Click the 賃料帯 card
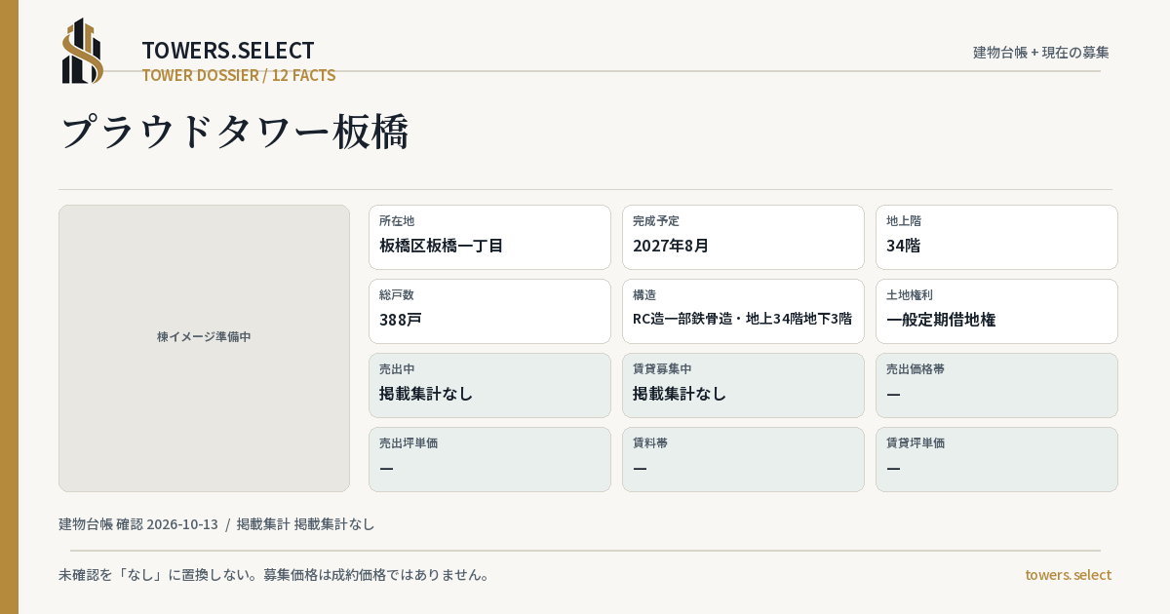The height and width of the screenshot is (614, 1170). tap(743, 459)
